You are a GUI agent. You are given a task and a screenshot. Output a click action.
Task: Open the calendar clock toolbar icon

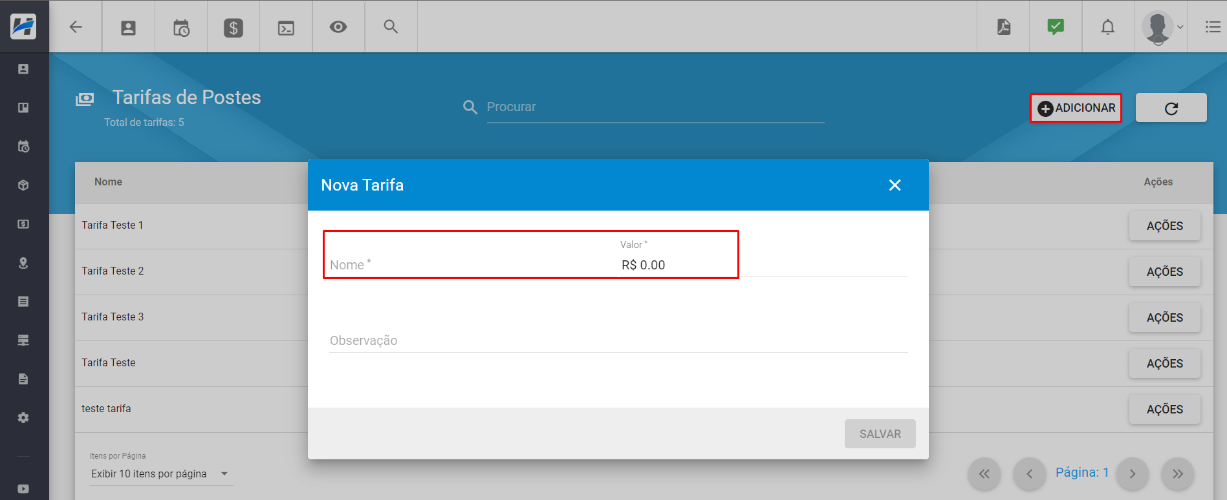pos(181,27)
